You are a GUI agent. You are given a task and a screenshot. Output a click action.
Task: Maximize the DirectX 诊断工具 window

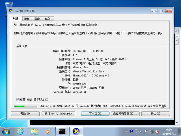pos(161,11)
